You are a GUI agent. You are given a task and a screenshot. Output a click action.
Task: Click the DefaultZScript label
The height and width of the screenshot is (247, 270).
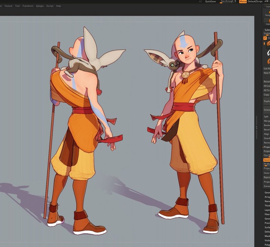(x=255, y=1)
